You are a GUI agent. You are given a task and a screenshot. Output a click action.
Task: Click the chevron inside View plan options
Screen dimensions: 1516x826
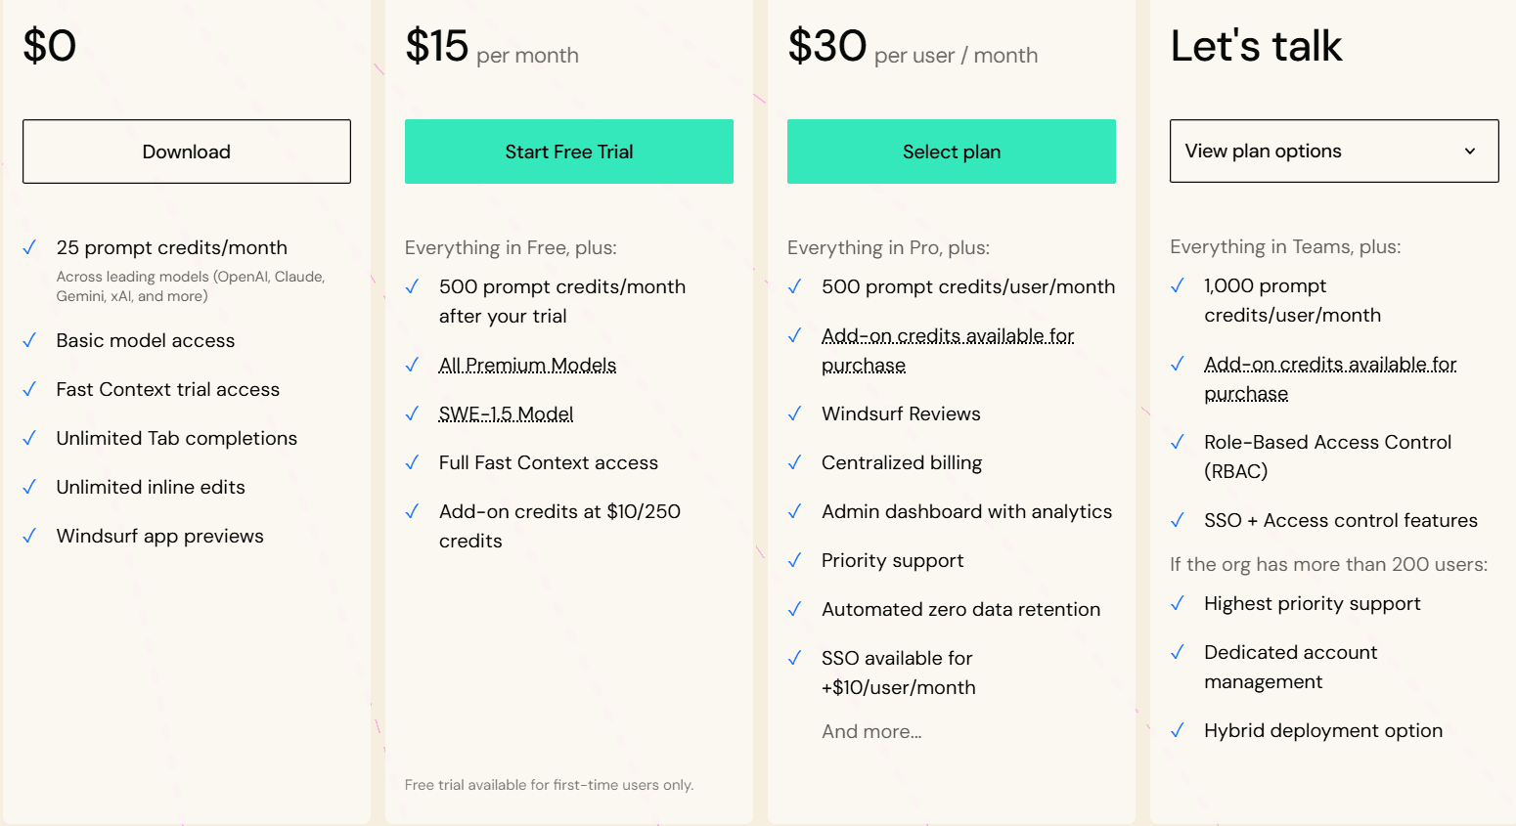point(1469,151)
